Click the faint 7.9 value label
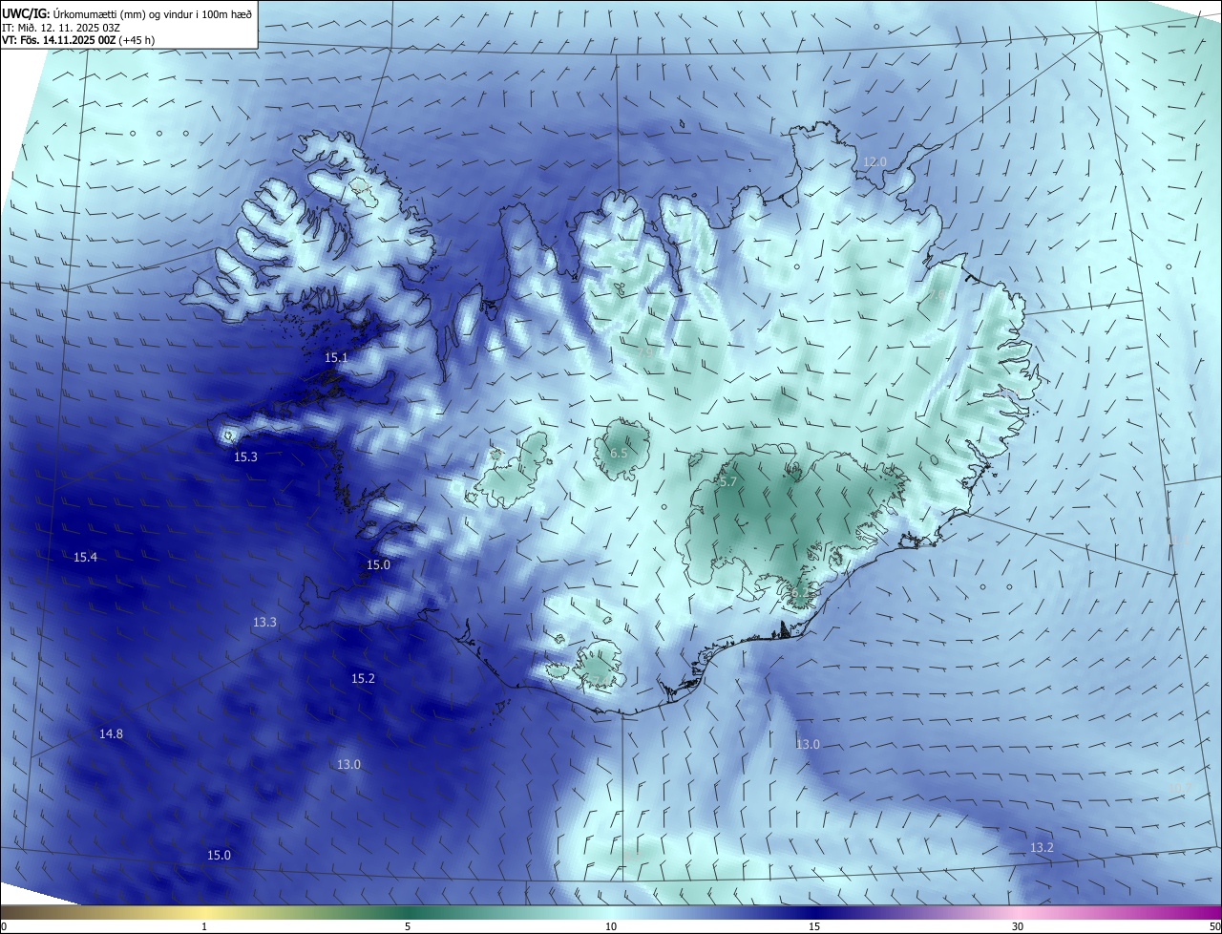The image size is (1222, 934). pyautogui.click(x=645, y=352)
